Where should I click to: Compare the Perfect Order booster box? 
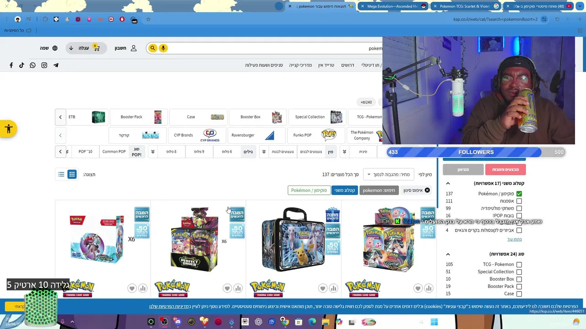coord(238,288)
